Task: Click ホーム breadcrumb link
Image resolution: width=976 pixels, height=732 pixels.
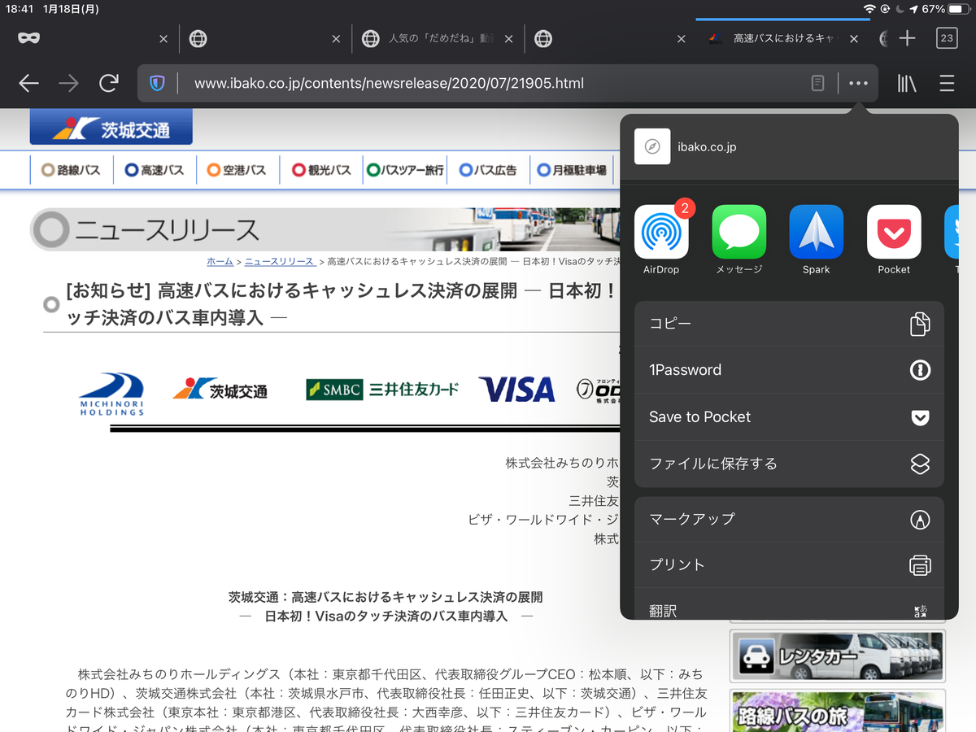Action: click(220, 261)
